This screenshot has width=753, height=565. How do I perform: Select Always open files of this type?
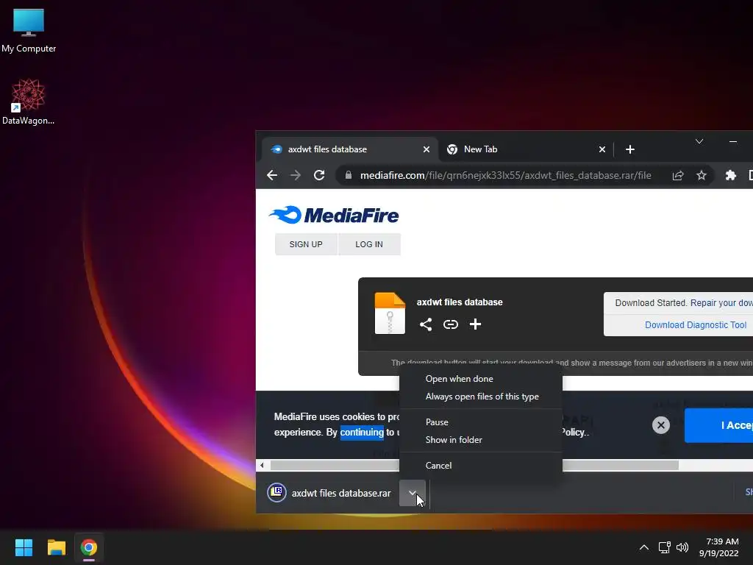pyautogui.click(x=482, y=397)
